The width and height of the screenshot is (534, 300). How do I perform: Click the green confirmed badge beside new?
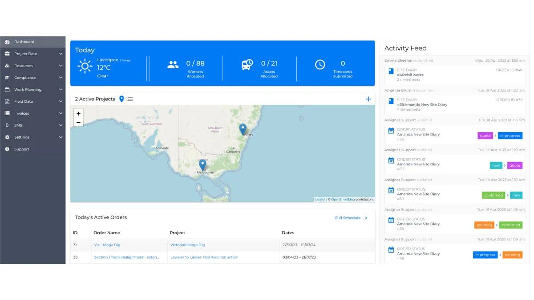(494, 195)
